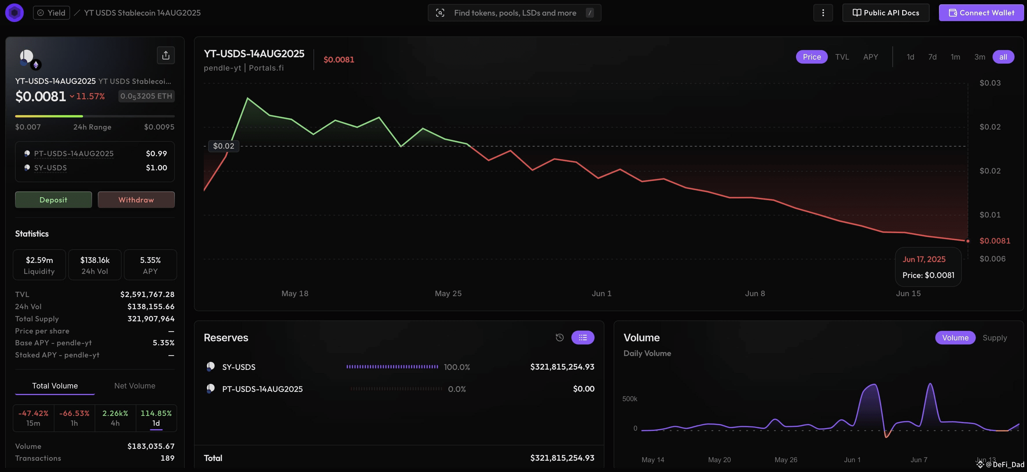
Task: Show reserves history clock icon
Action: 560,338
